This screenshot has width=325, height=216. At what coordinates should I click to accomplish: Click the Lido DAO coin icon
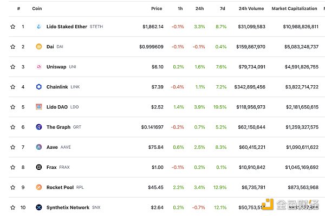point(39,107)
